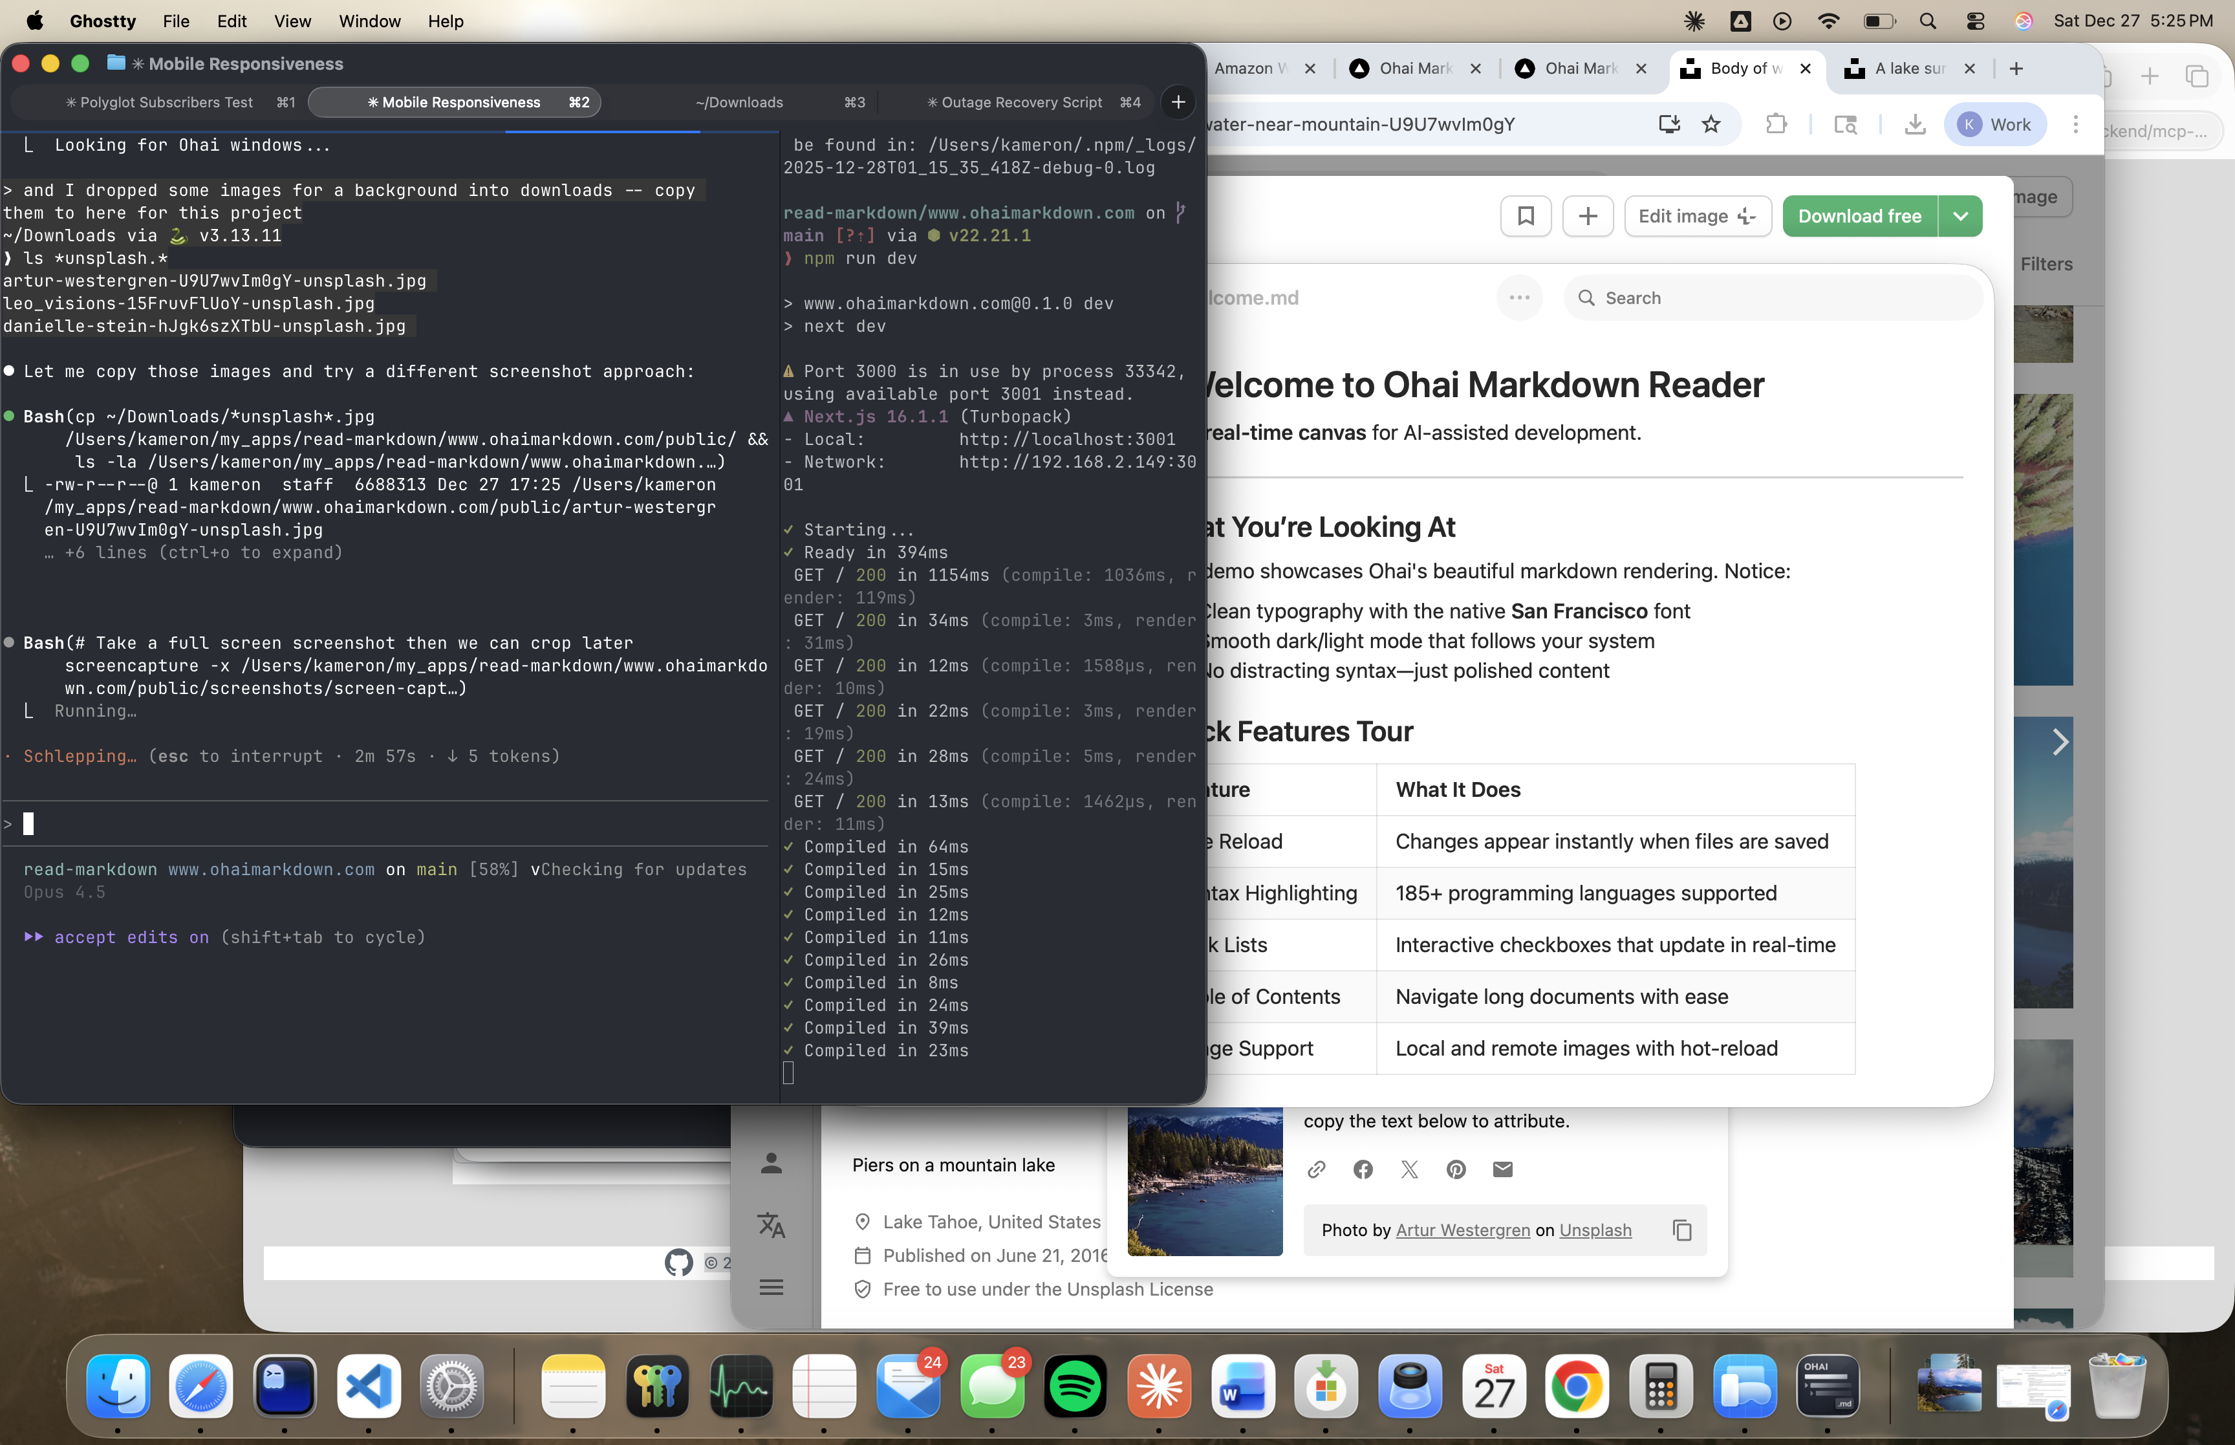Share the photo on Facebook
The width and height of the screenshot is (2235, 1445).
click(x=1363, y=1169)
